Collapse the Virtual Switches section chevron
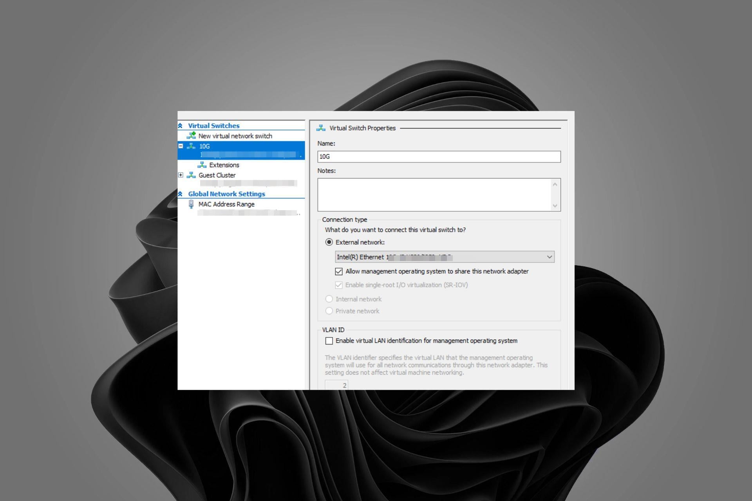 coord(180,126)
